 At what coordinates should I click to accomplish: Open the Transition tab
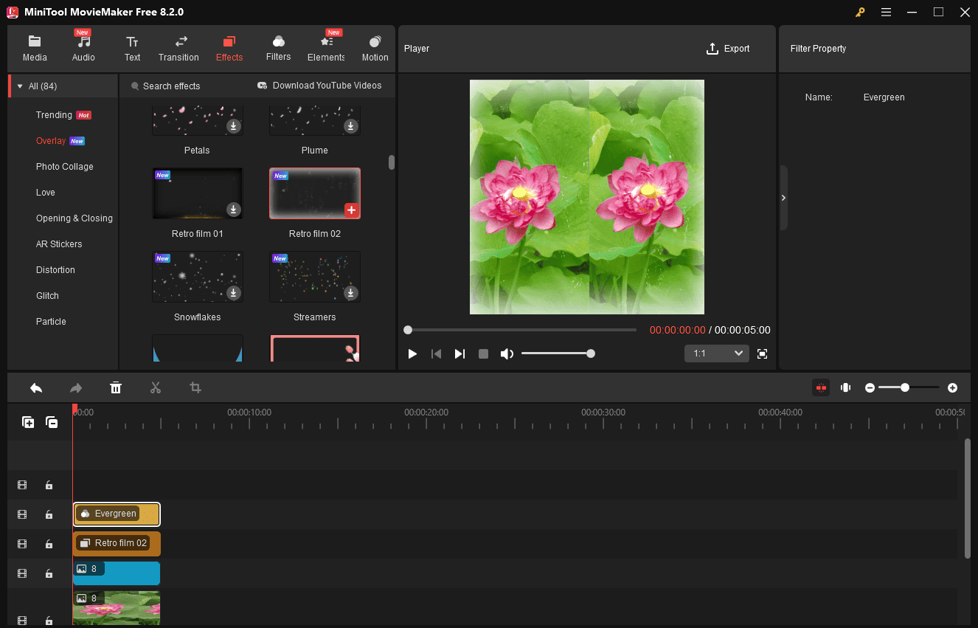tap(178, 48)
